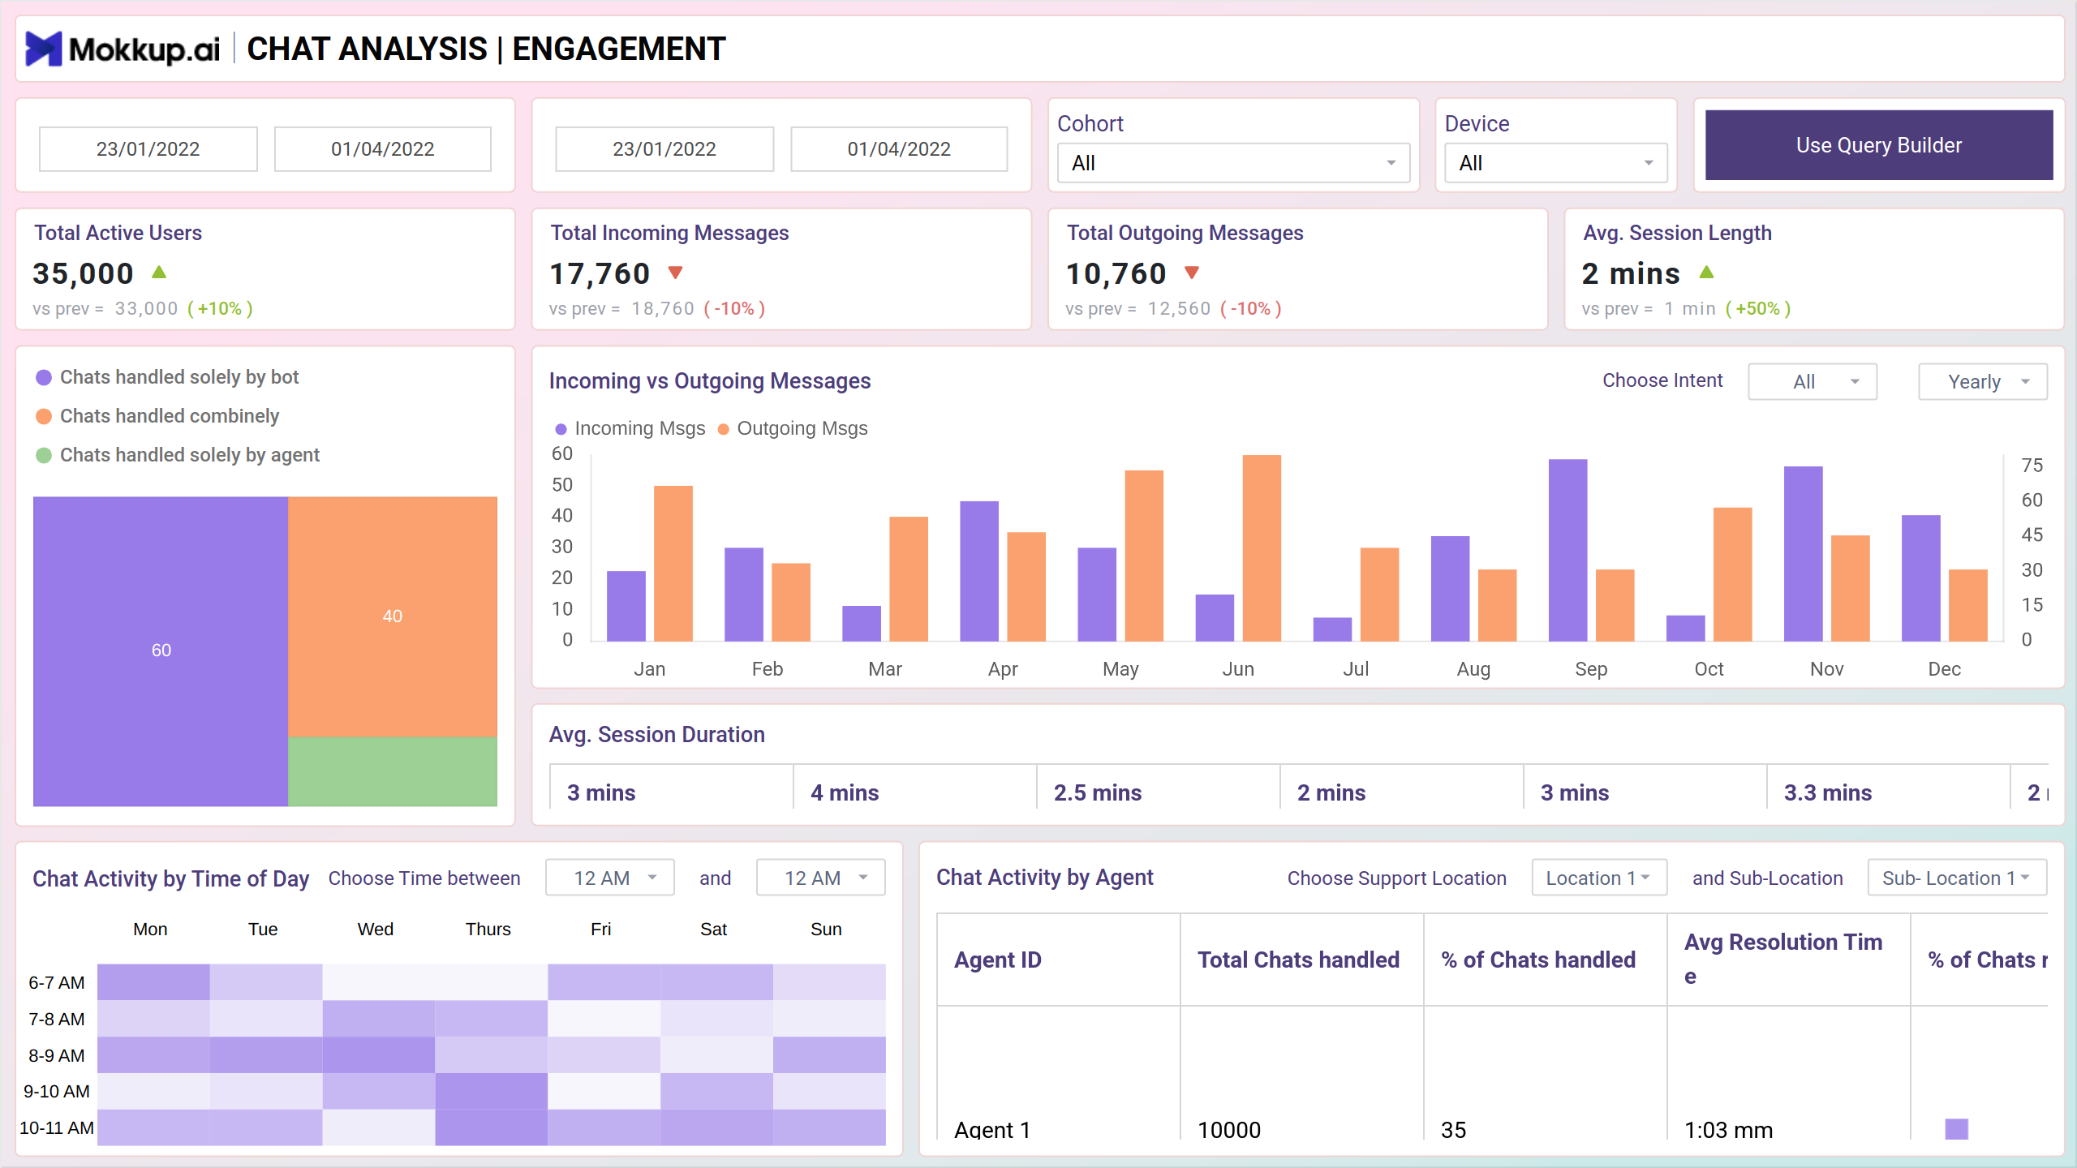Click the orange 40 treemap block
2077x1168 pixels.
393,616
